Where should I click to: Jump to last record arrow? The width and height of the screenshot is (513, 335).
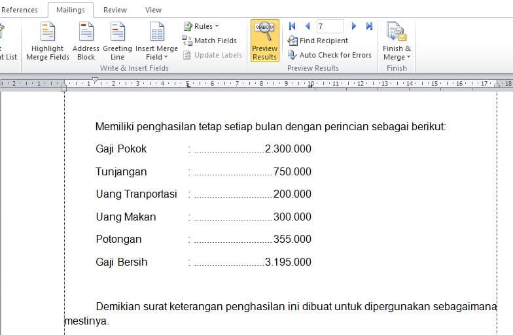pos(369,26)
